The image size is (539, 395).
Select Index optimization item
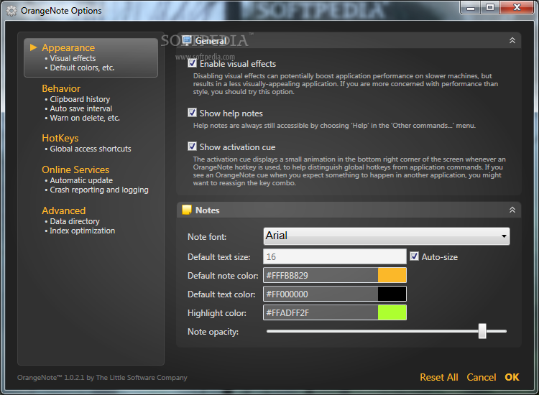(83, 231)
